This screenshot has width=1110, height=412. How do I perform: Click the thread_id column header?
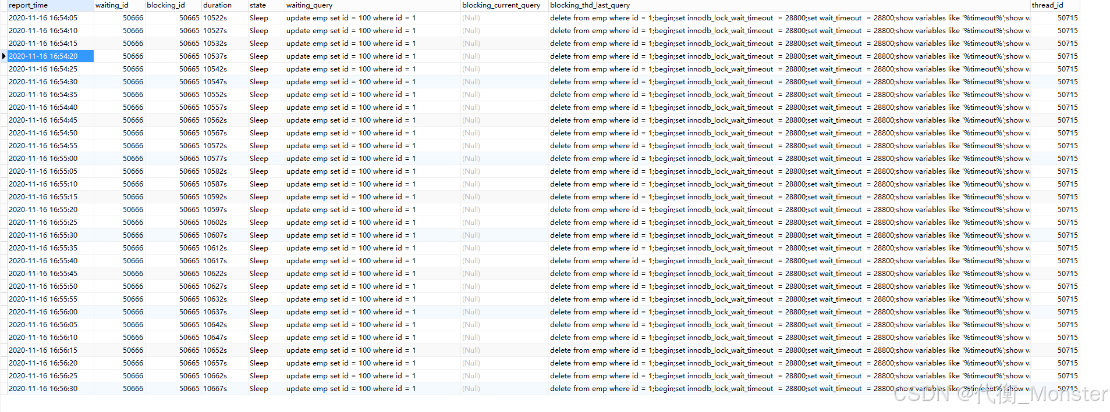coord(1055,5)
